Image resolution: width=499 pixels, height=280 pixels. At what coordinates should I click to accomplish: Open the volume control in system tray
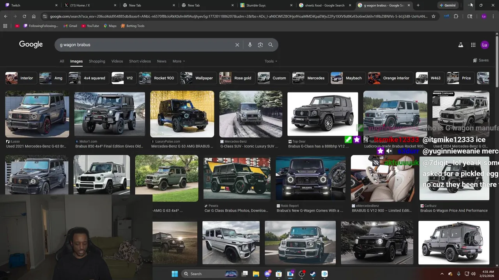click(x=473, y=274)
